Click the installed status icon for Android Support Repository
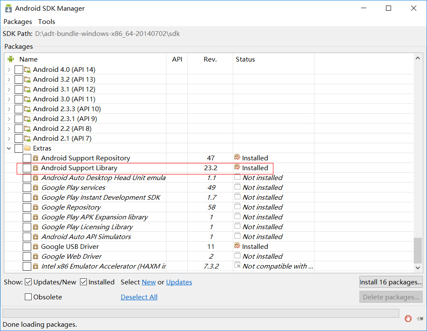Screen dimensions: 427x331 pos(237,157)
